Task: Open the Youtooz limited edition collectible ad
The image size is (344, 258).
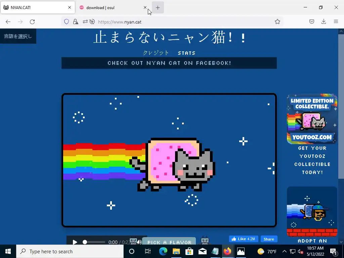Action: pyautogui.click(x=312, y=119)
